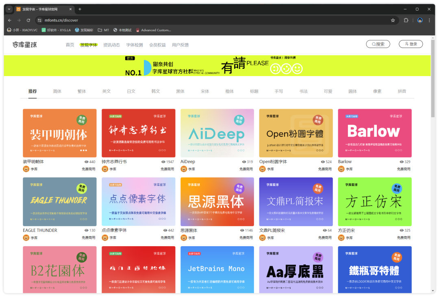Viewport: 439px width, 297px height.
Task: Open the 好软件 - X1G.LA bookmark
Action: pyautogui.click(x=56, y=30)
